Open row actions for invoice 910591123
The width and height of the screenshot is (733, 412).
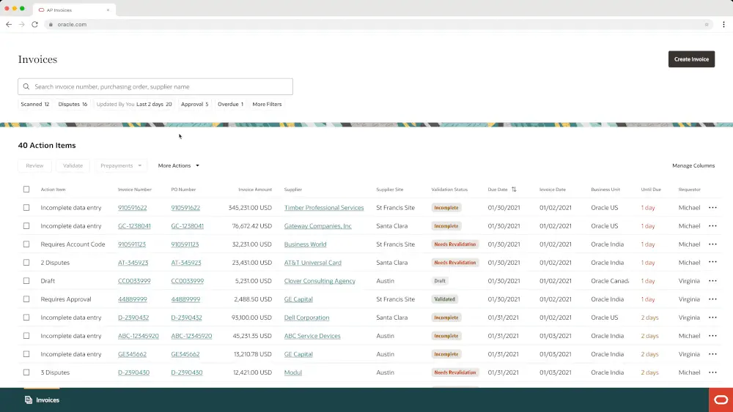[712, 244]
